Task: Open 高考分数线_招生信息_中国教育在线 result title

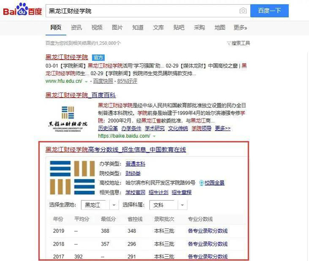Action: 116,150
